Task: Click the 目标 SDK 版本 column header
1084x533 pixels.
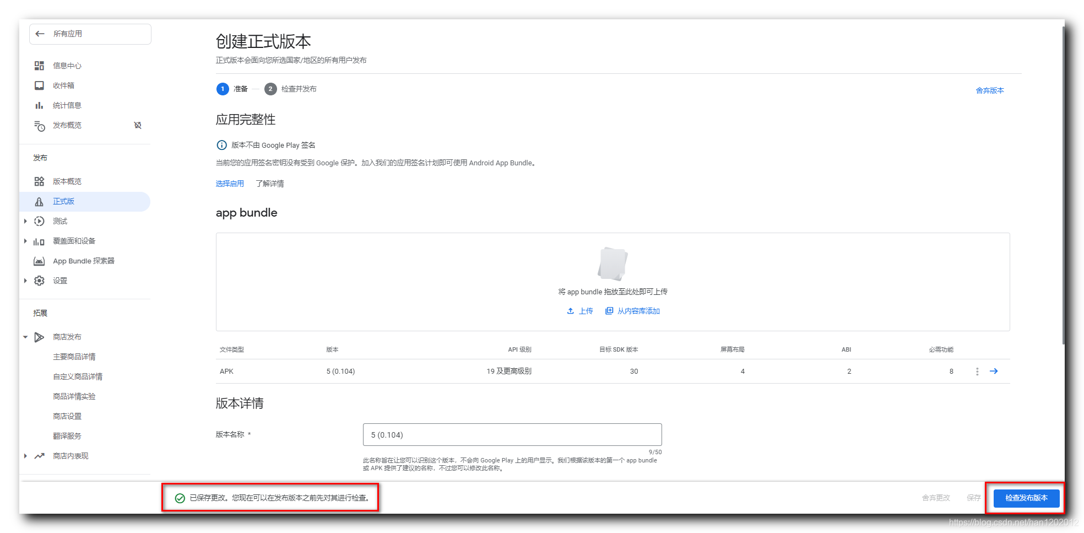Action: click(619, 349)
